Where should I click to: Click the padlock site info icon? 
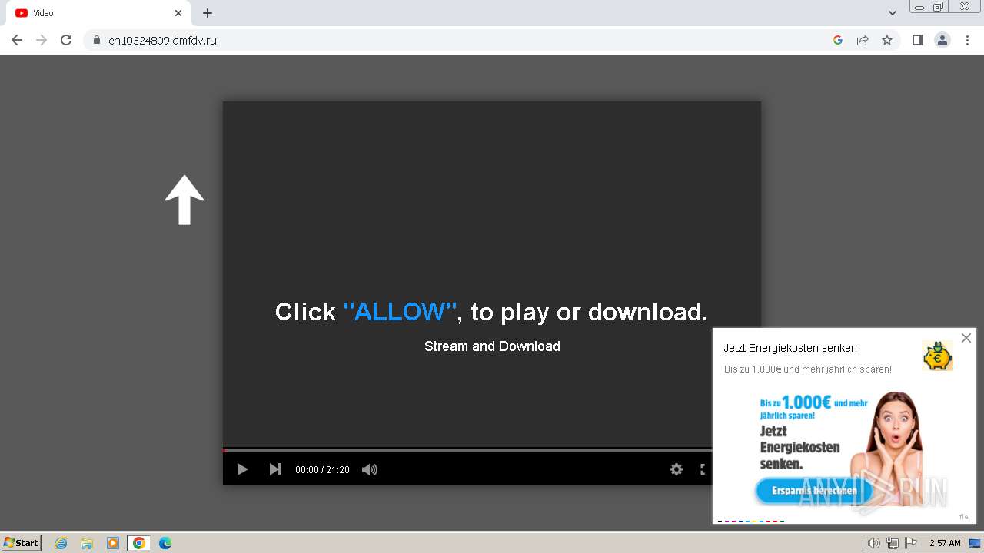97,40
